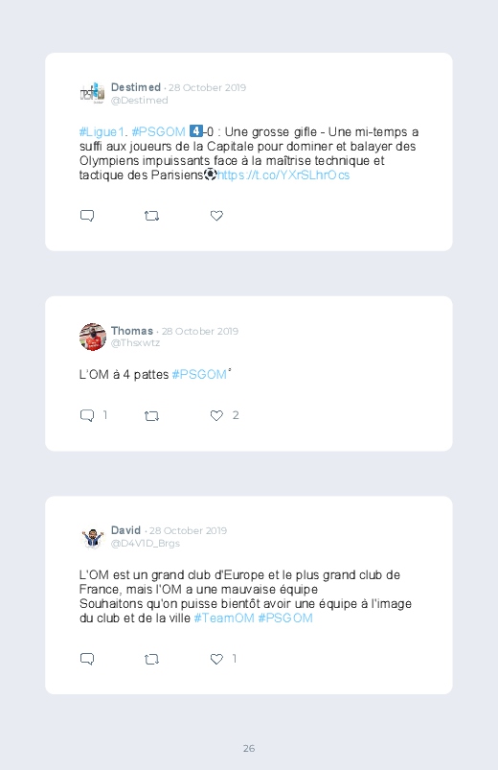Open the #Ligue1 hashtag

pyautogui.click(x=102, y=132)
